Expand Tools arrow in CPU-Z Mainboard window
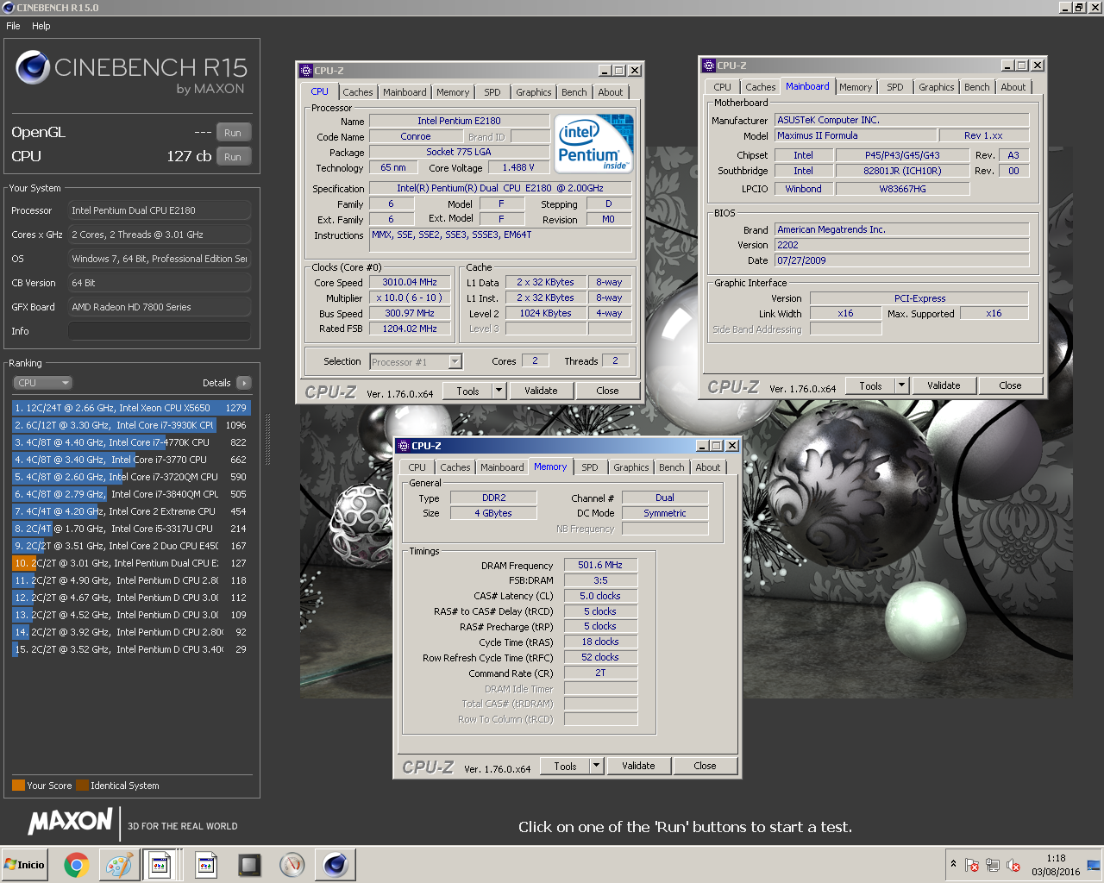This screenshot has width=1104, height=883. click(901, 385)
